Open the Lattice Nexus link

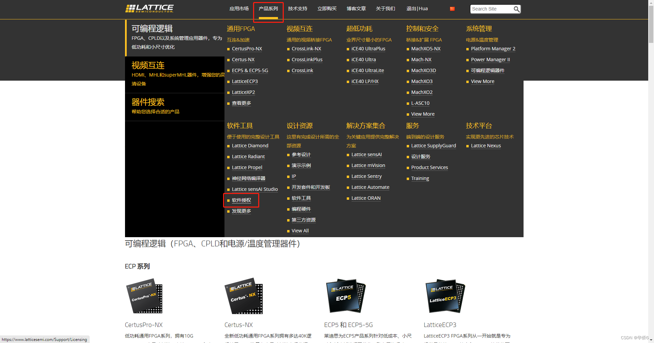coord(486,146)
